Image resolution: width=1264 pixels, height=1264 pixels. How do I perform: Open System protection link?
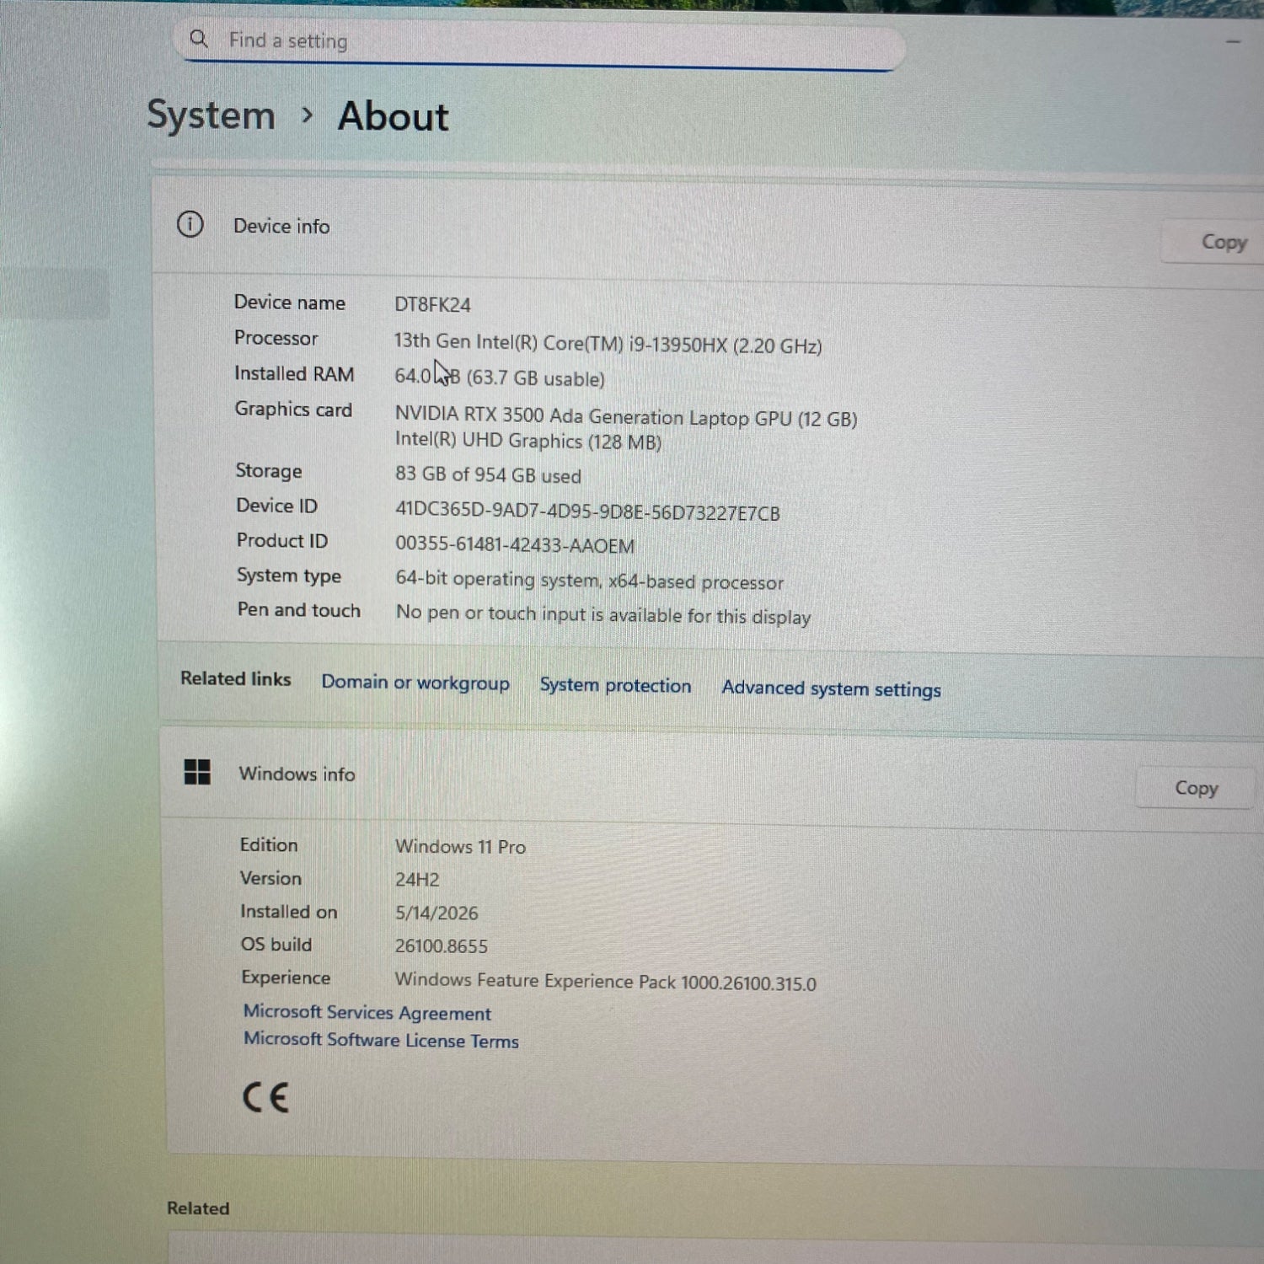point(615,685)
